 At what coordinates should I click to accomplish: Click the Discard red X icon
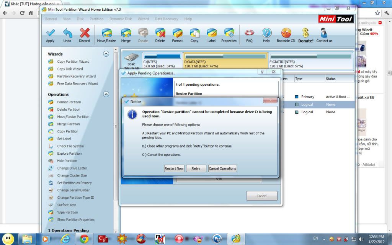point(85,33)
